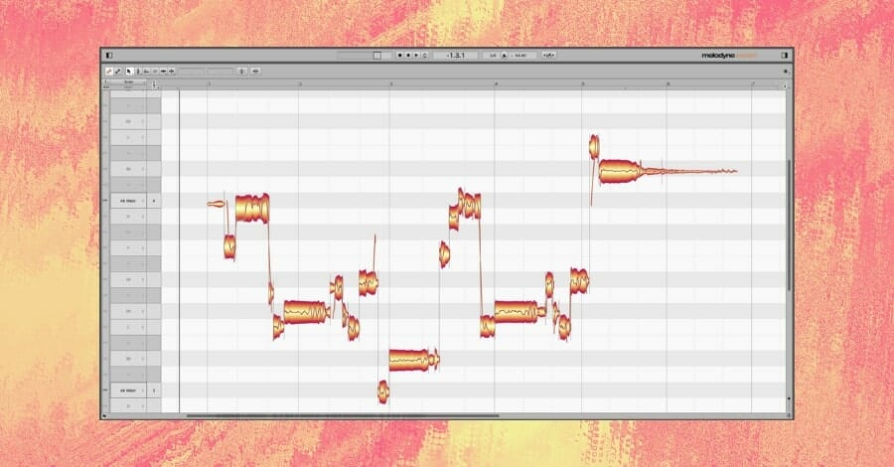Open the Scale header in pitch ruler

pos(128,82)
